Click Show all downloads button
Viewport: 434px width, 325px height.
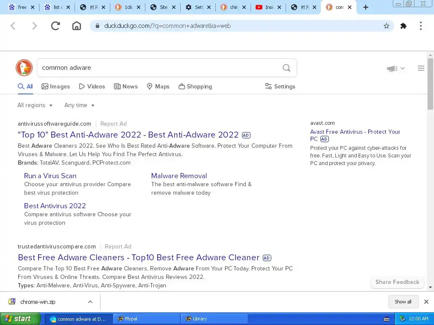coord(403,302)
